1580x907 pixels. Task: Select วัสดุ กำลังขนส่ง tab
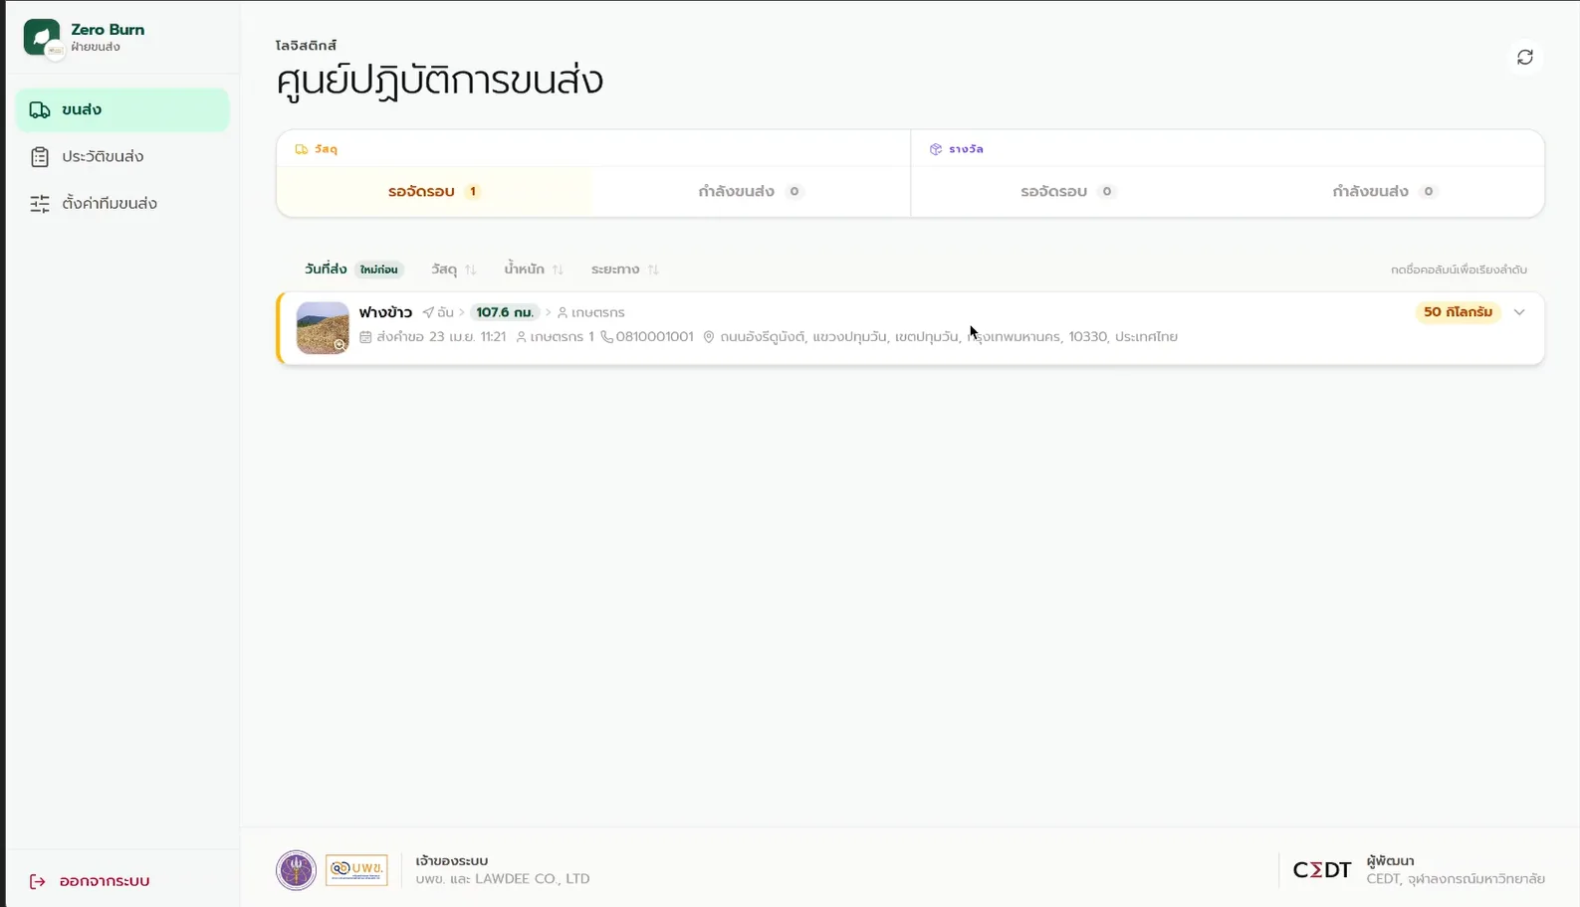751,191
